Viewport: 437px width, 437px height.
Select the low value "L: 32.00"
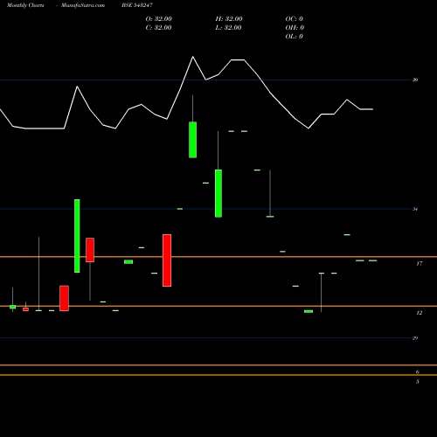[x=229, y=28]
